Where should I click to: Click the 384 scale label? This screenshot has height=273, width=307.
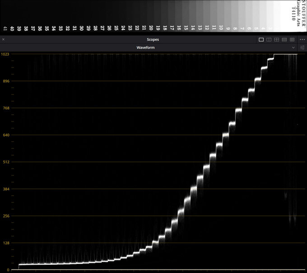(6, 189)
